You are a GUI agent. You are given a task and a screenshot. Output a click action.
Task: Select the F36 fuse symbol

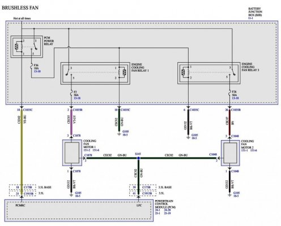[31, 67]
